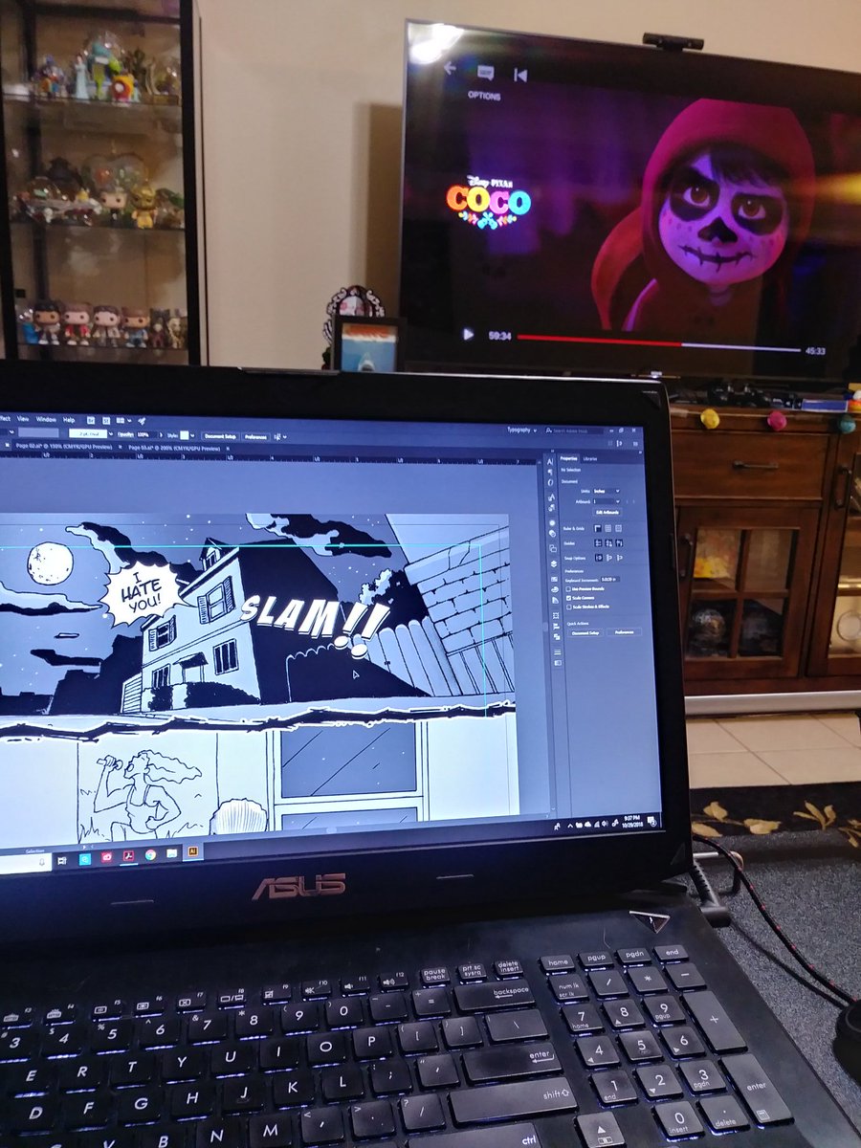This screenshot has height=1148, width=861.
Task: Open Adobe Stock icon in the menu bar
Action: (x=106, y=420)
